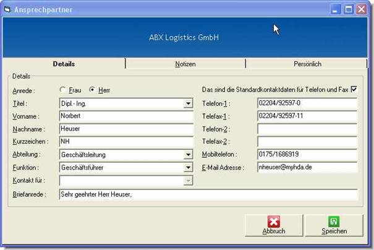374x250 pixels.
Task: Click the Abbruch button label
Action: coord(274,231)
